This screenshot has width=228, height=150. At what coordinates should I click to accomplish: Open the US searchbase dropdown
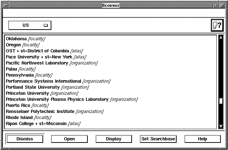(x=30, y=25)
